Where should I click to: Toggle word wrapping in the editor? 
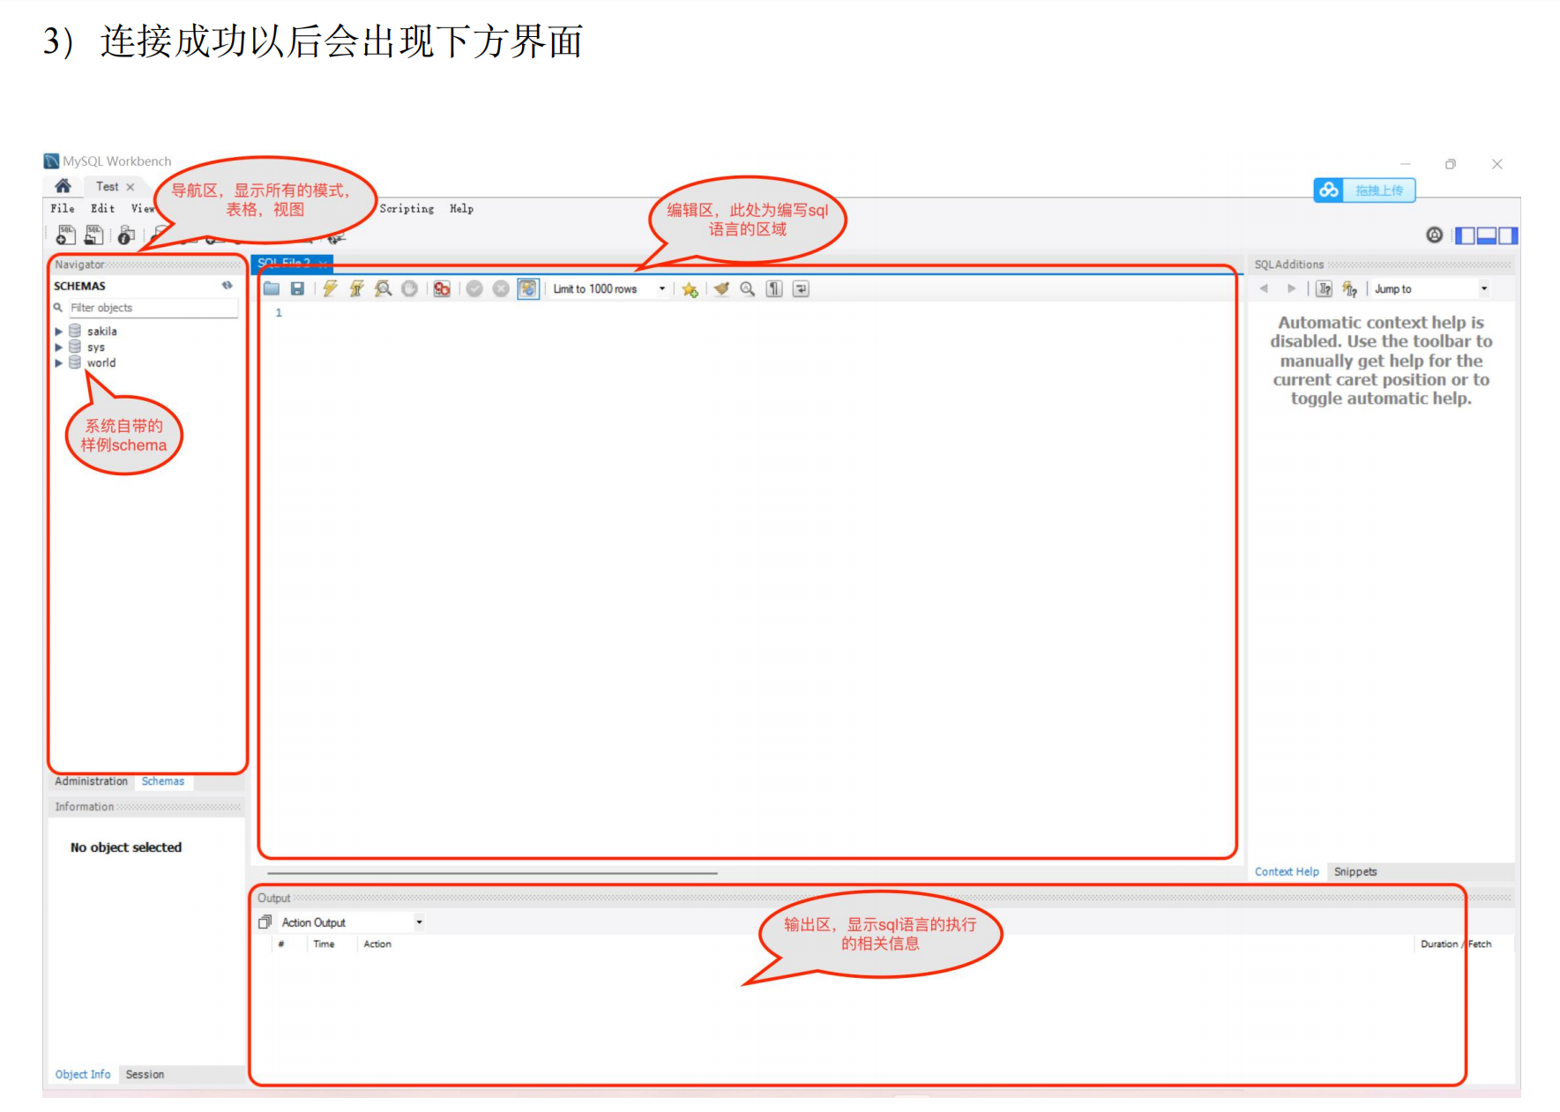801,288
